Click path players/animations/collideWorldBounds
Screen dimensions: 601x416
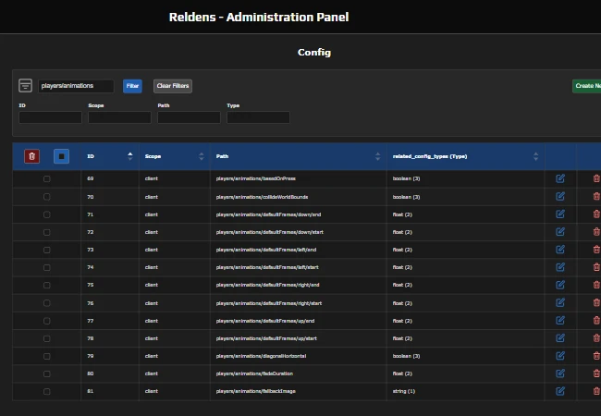(262, 197)
